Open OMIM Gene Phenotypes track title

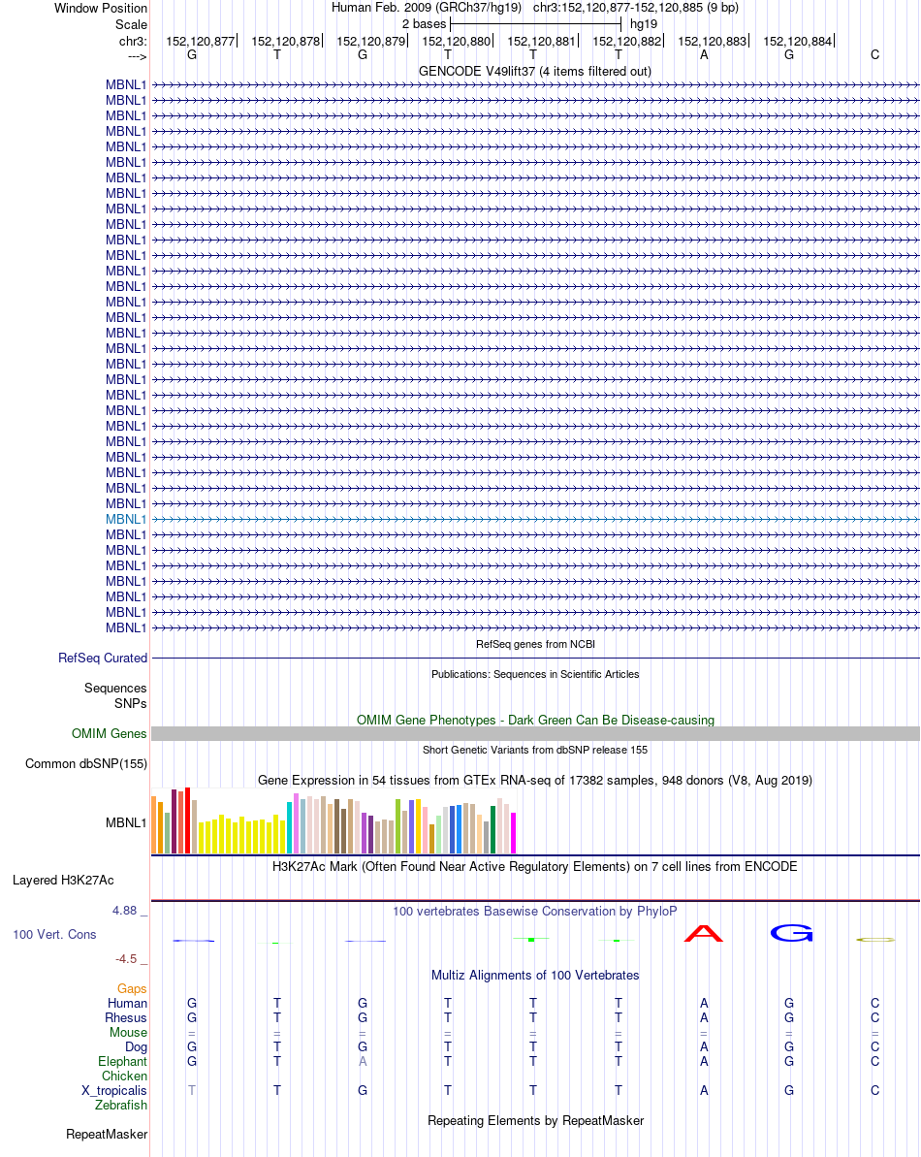(535, 720)
